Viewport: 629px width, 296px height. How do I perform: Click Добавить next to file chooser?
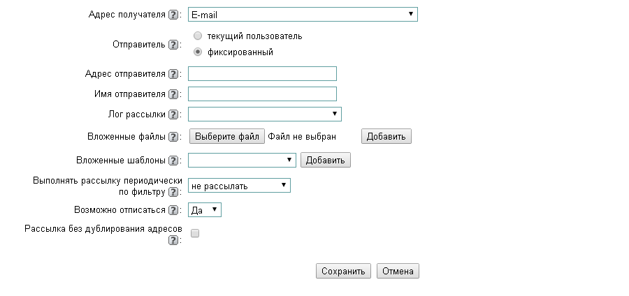386,136
